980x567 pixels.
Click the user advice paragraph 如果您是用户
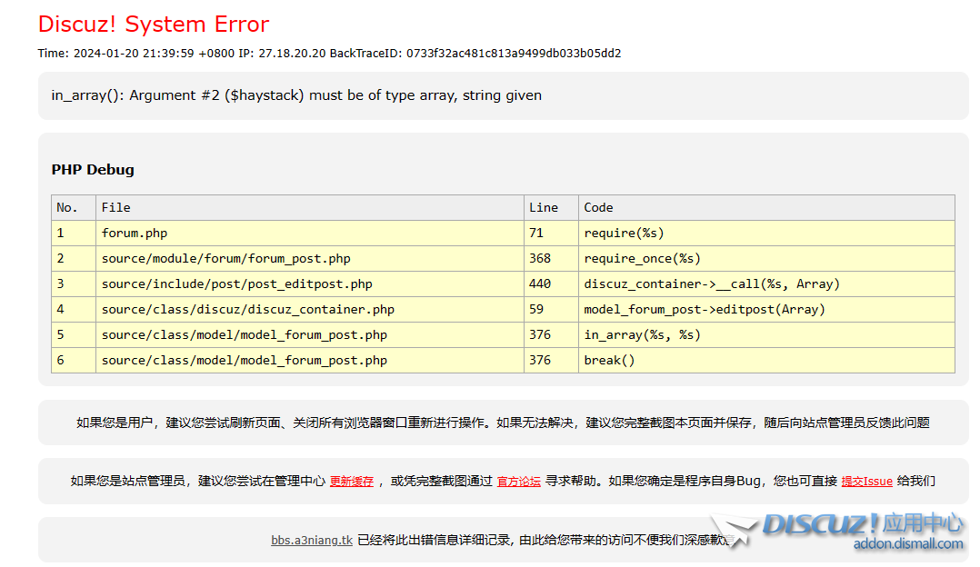click(503, 423)
